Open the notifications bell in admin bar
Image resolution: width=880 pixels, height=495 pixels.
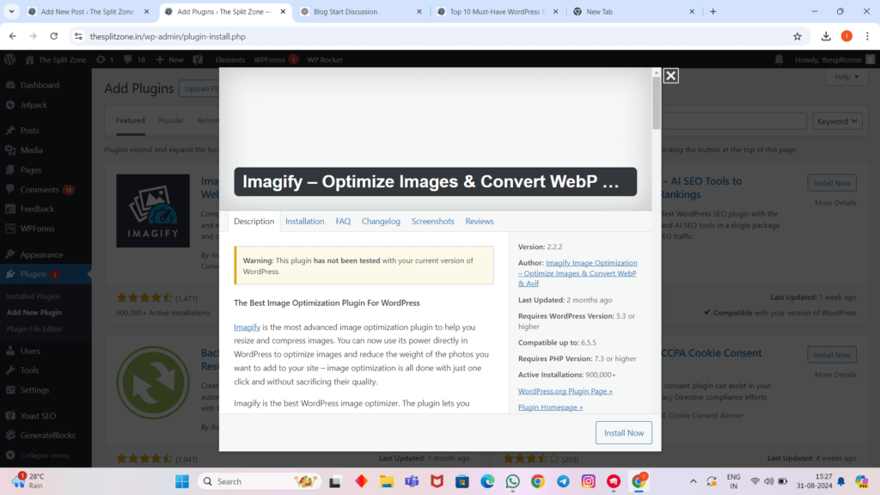coord(779,59)
